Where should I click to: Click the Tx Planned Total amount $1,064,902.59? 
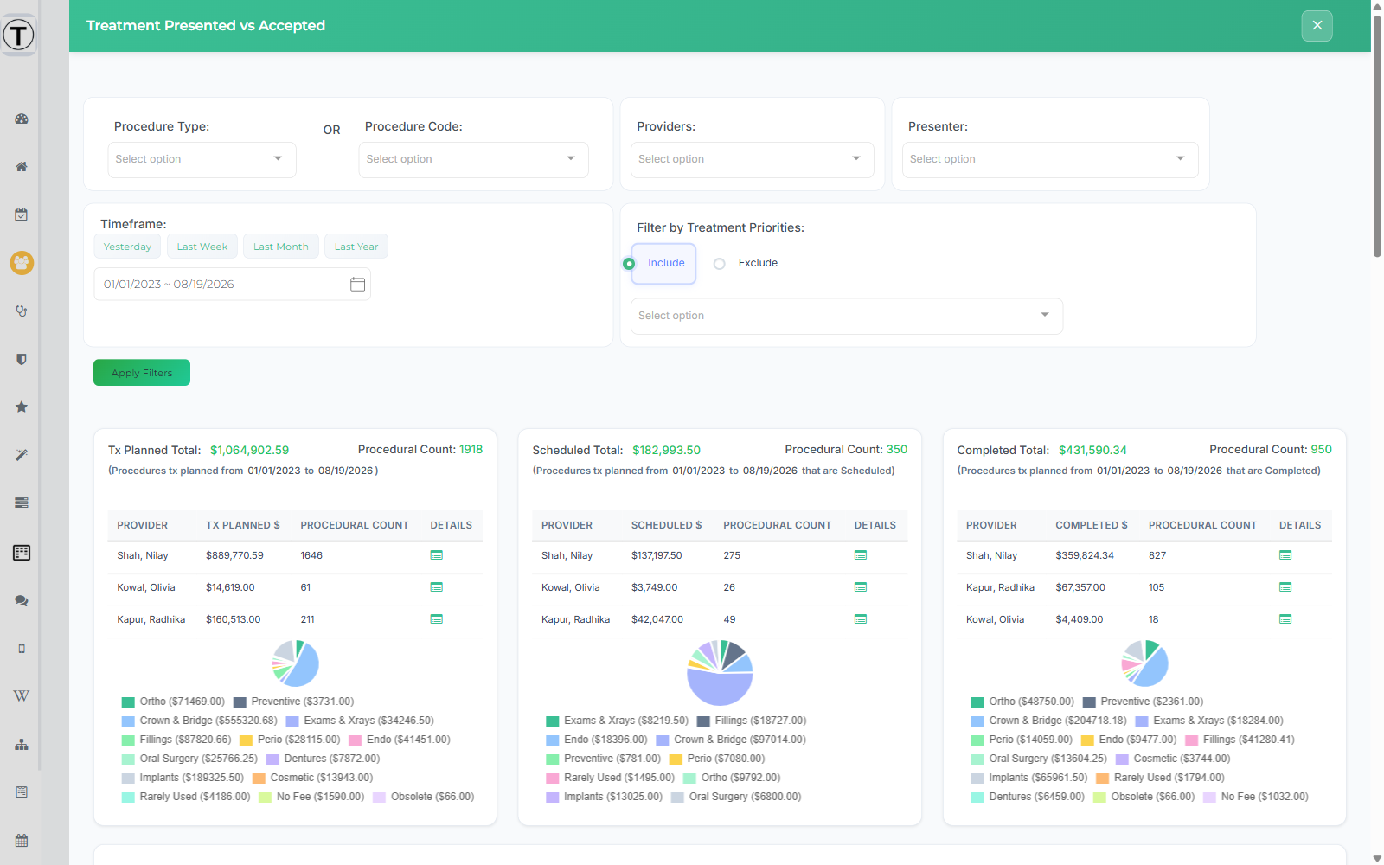point(250,451)
